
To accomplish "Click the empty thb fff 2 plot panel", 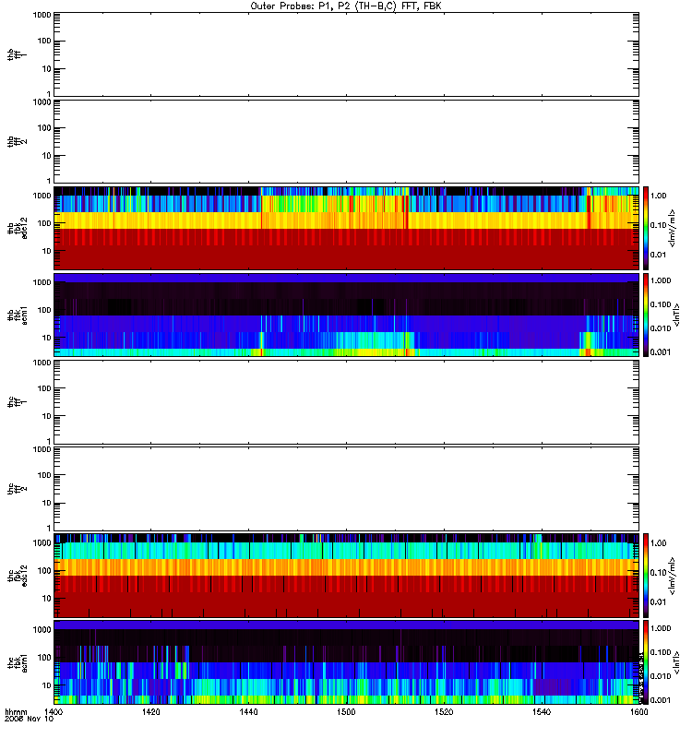I will 346,141.
